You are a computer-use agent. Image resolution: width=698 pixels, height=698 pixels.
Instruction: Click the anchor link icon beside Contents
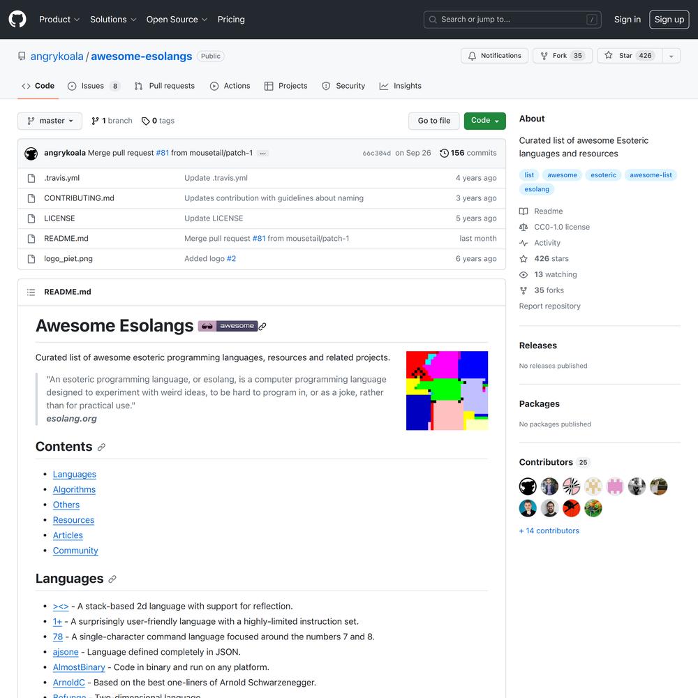(101, 447)
